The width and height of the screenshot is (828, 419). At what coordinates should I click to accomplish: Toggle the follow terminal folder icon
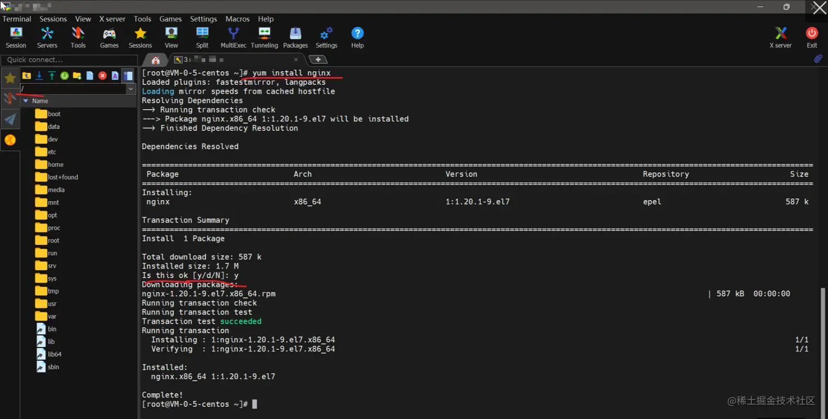128,76
